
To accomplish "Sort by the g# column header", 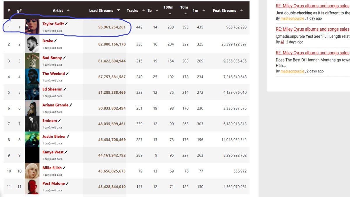I will click(20, 11).
